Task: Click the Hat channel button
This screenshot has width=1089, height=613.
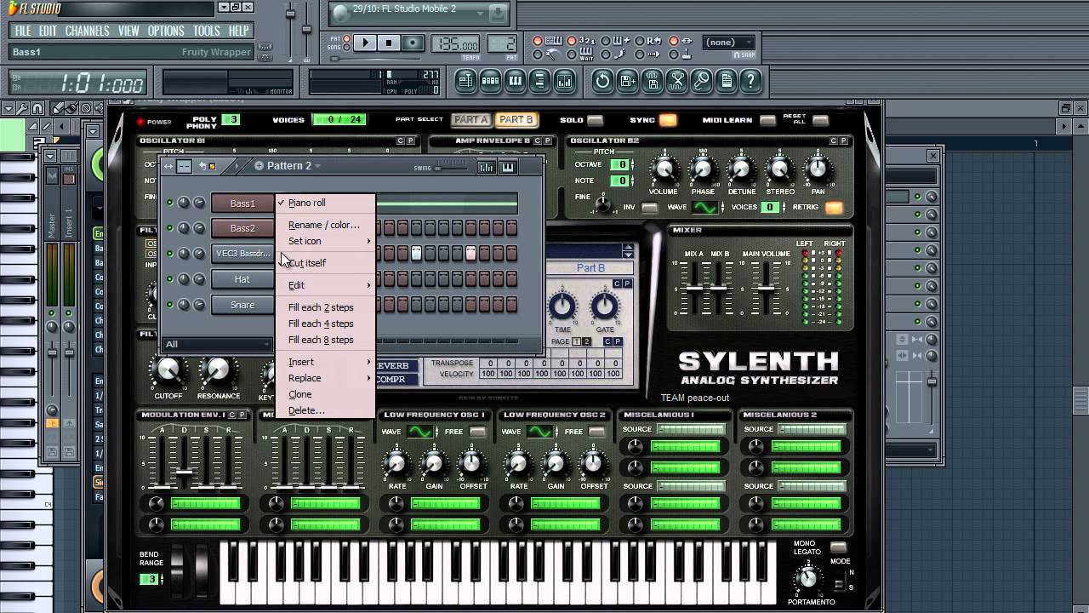Action: click(x=242, y=279)
